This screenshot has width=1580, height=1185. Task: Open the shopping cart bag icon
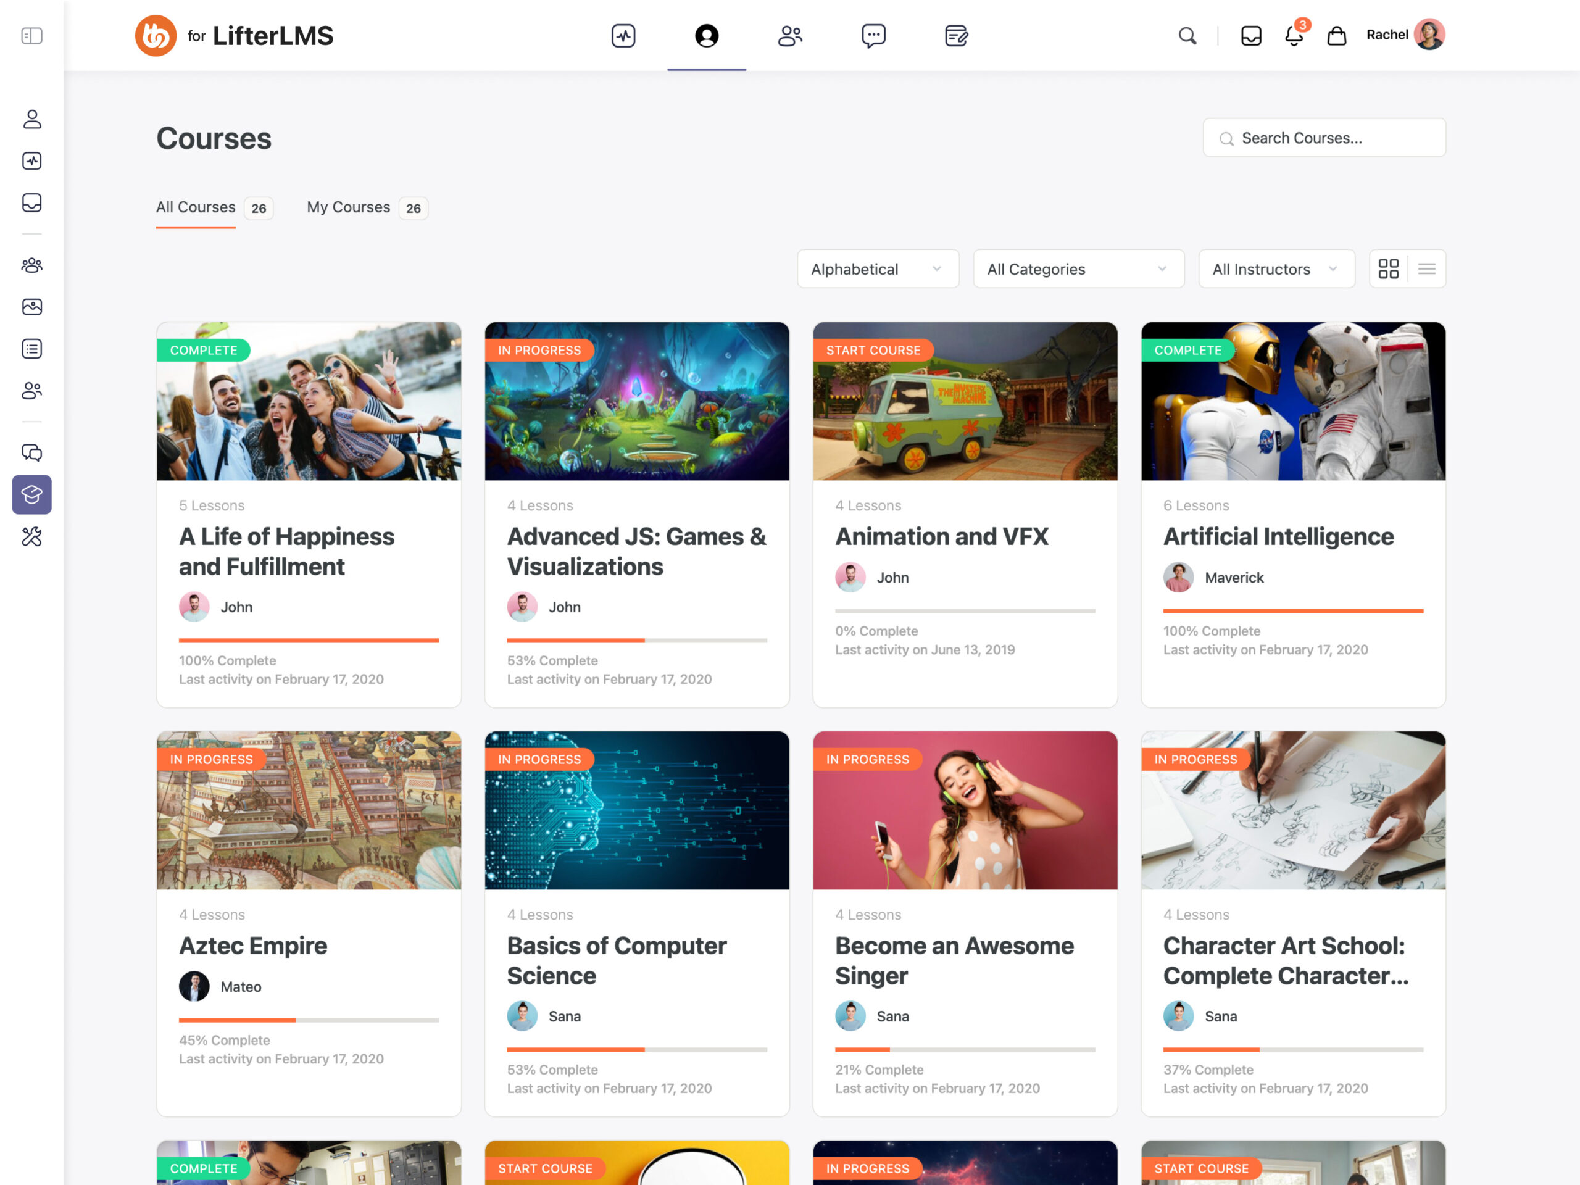coord(1336,36)
